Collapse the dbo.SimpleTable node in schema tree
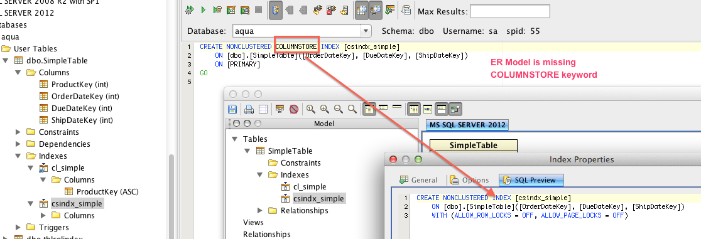This screenshot has width=701, height=239. 6,60
